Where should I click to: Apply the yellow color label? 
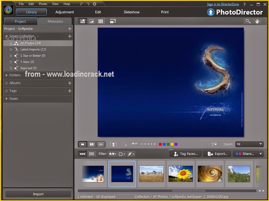click(172, 144)
